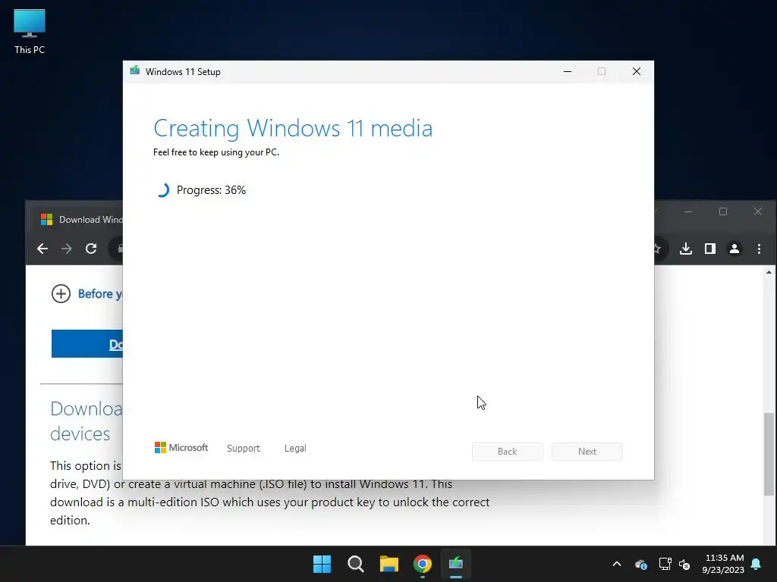
Task: Click Windows 11 Setup taskbar icon
Action: pyautogui.click(x=456, y=564)
